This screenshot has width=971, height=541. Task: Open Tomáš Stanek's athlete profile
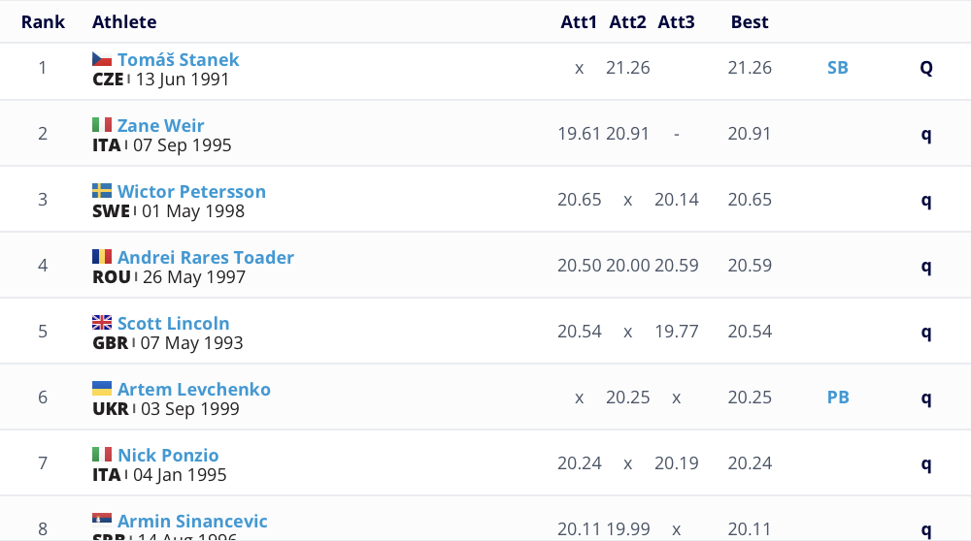(x=178, y=59)
